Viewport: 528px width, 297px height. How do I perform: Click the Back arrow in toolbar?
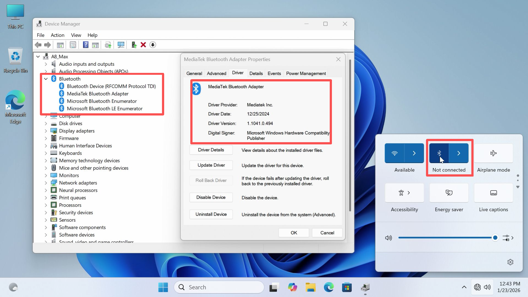coord(38,45)
